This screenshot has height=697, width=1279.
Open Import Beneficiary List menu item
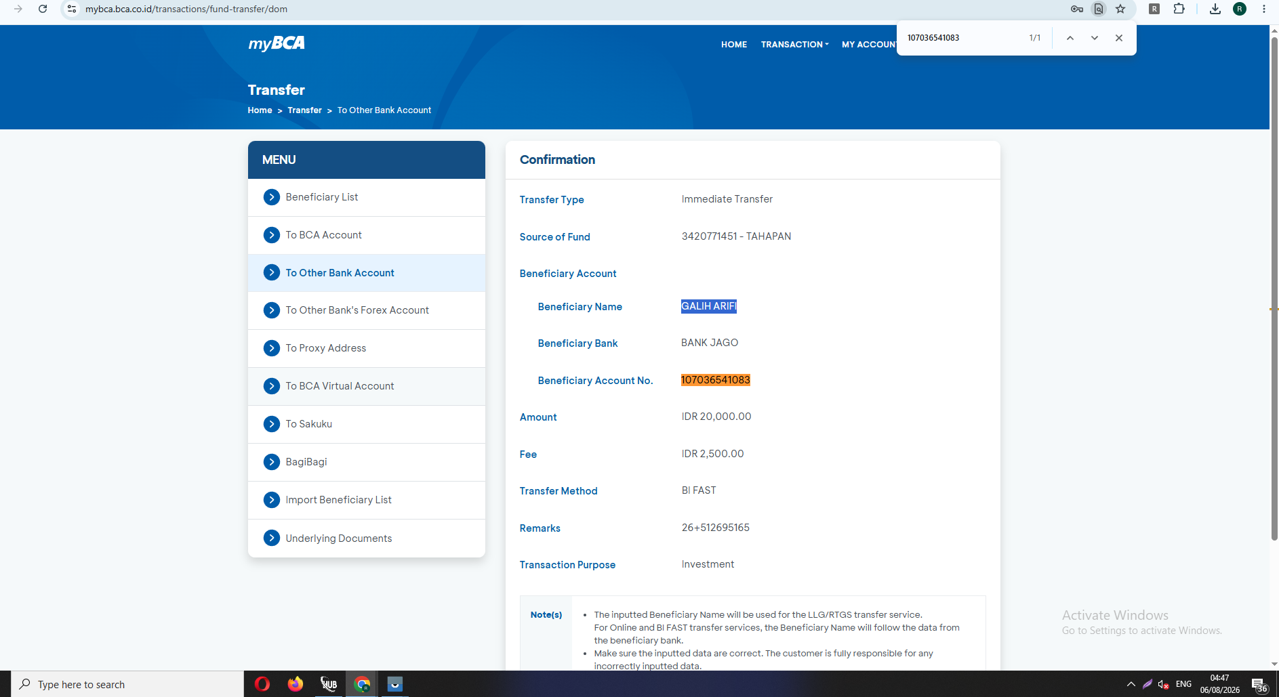click(x=367, y=500)
